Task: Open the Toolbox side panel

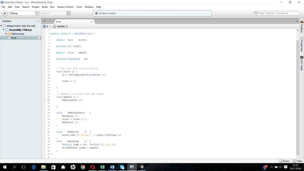Action: (x=302, y=27)
